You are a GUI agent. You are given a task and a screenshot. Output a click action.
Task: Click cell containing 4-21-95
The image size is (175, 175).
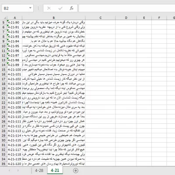pos(14,46)
